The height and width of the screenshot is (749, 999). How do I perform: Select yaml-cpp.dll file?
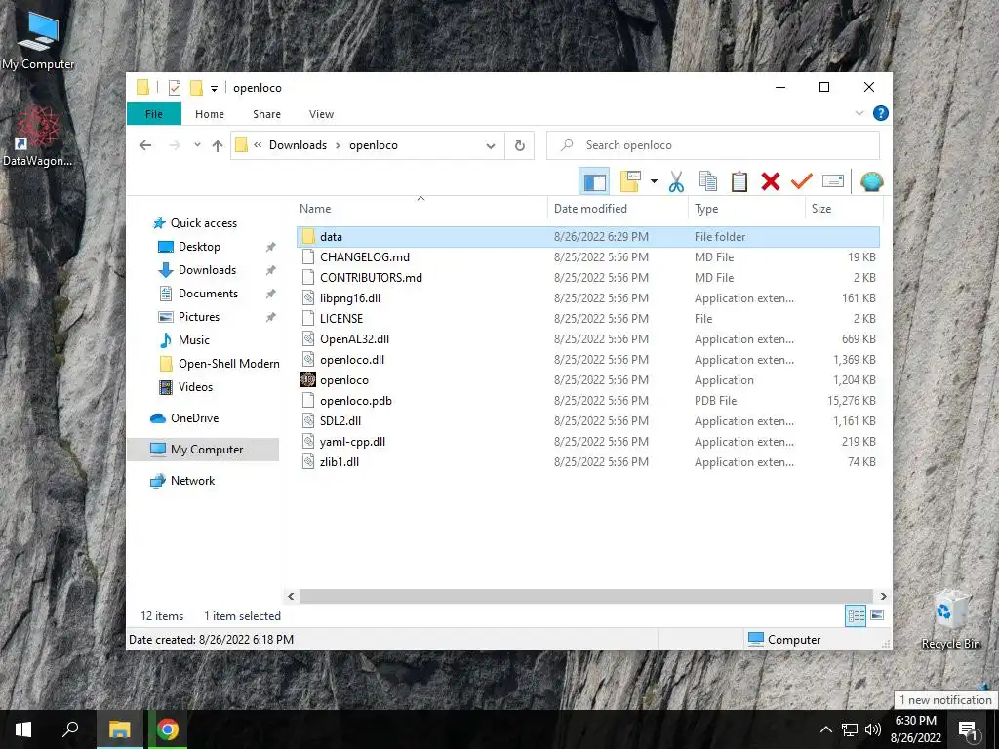[588, 442]
